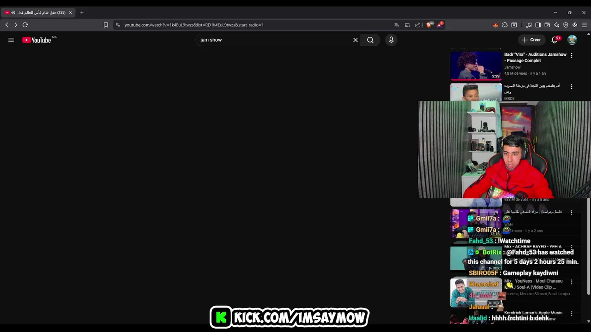
Task: Click the picture-in-picture media icon in address bar
Action: point(407,25)
